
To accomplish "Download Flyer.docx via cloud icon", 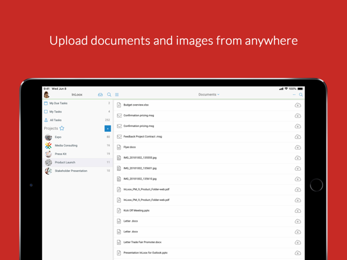I will (297, 147).
